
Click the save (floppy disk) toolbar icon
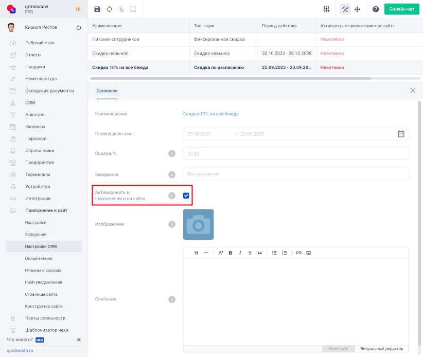point(97,9)
